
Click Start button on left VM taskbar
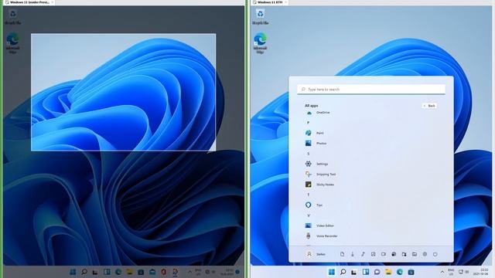(x=73, y=272)
